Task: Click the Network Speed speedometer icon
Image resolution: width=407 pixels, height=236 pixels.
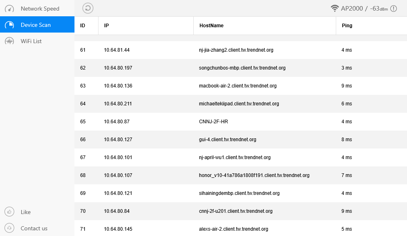Action: (9, 9)
